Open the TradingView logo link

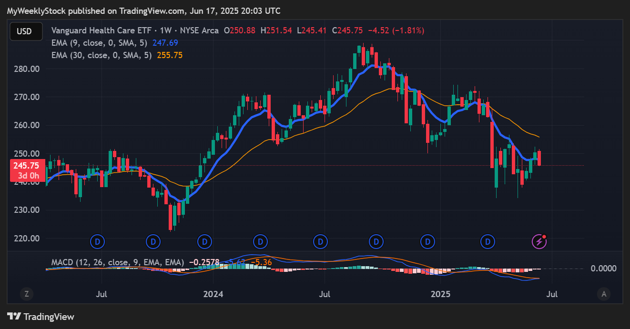click(41, 317)
